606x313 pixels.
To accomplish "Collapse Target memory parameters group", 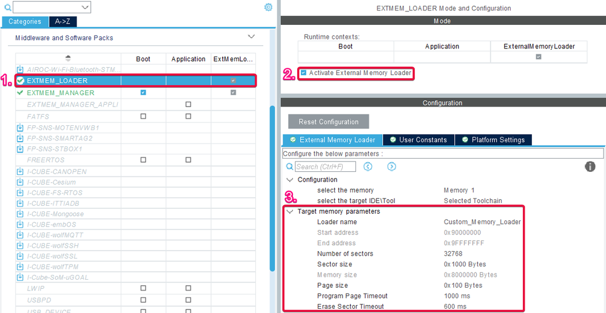I will coord(289,211).
